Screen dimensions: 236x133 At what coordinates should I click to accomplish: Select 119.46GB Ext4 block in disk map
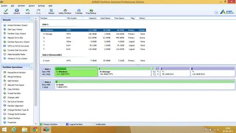tap(213, 72)
